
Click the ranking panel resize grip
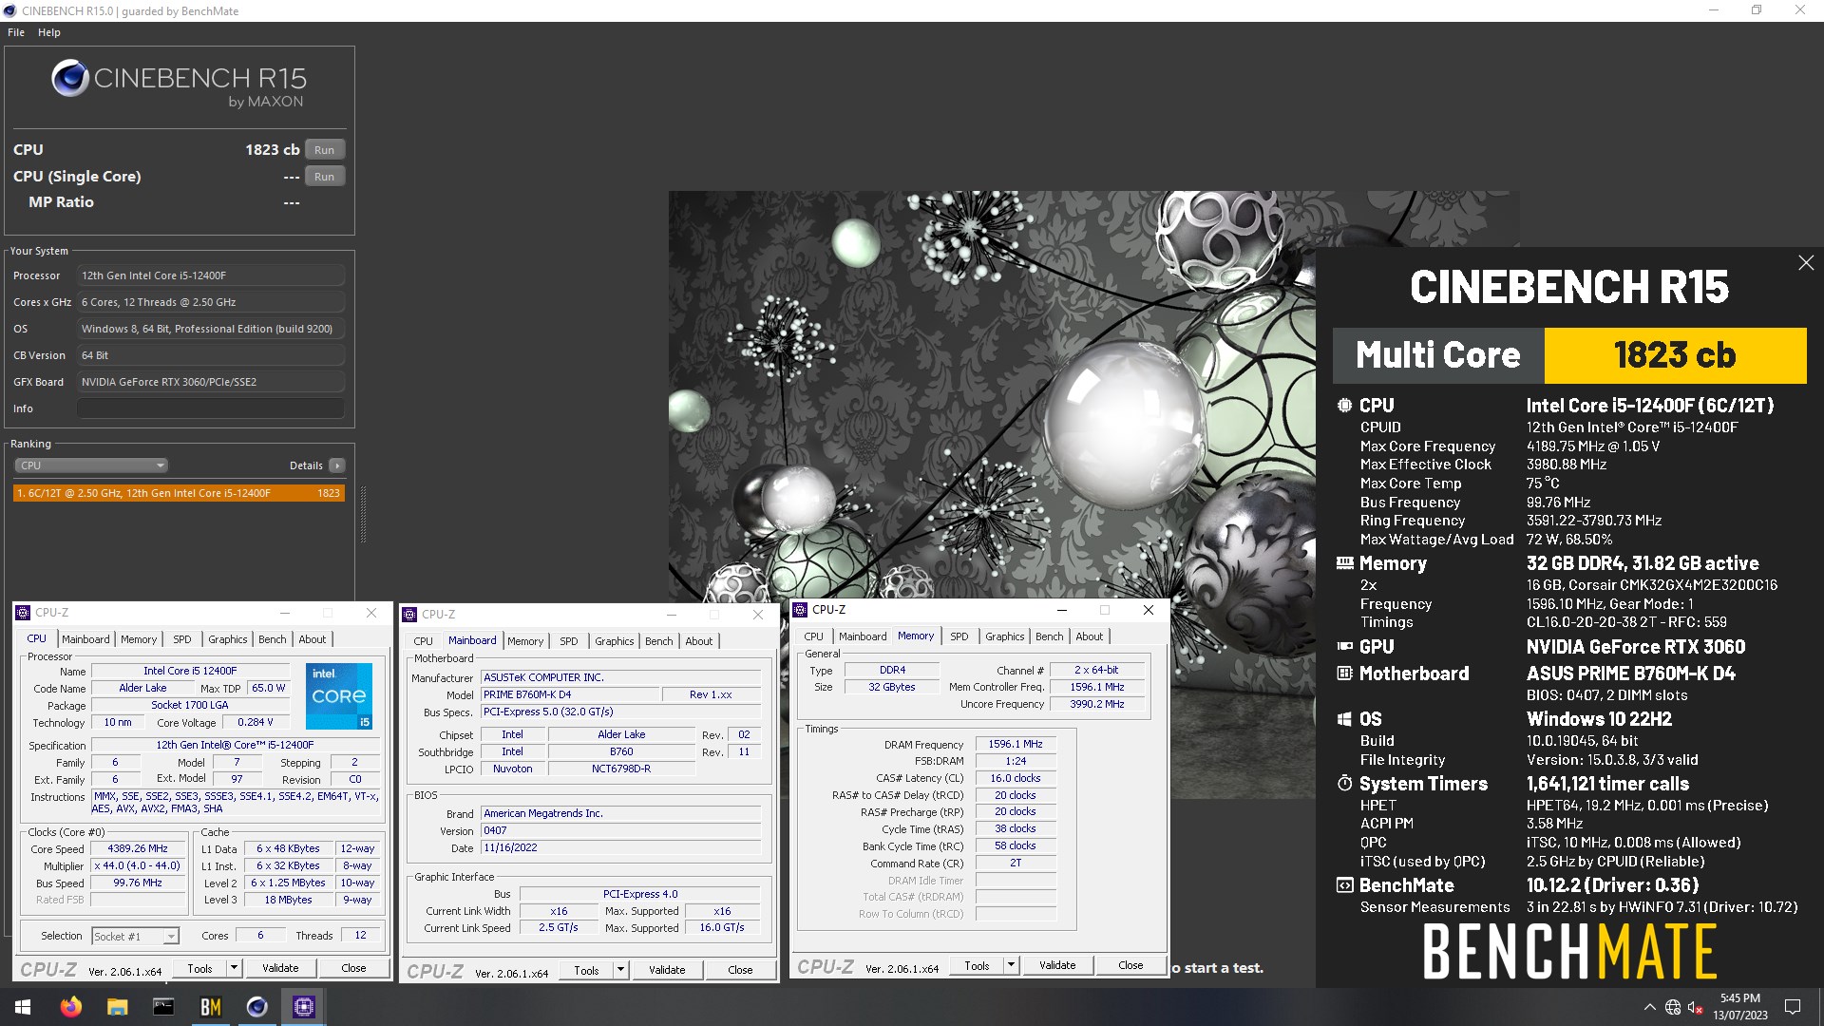tap(363, 514)
